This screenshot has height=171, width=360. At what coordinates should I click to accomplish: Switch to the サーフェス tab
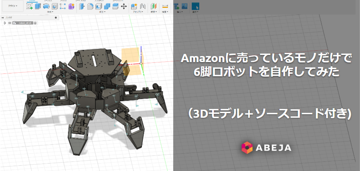(48, 1)
